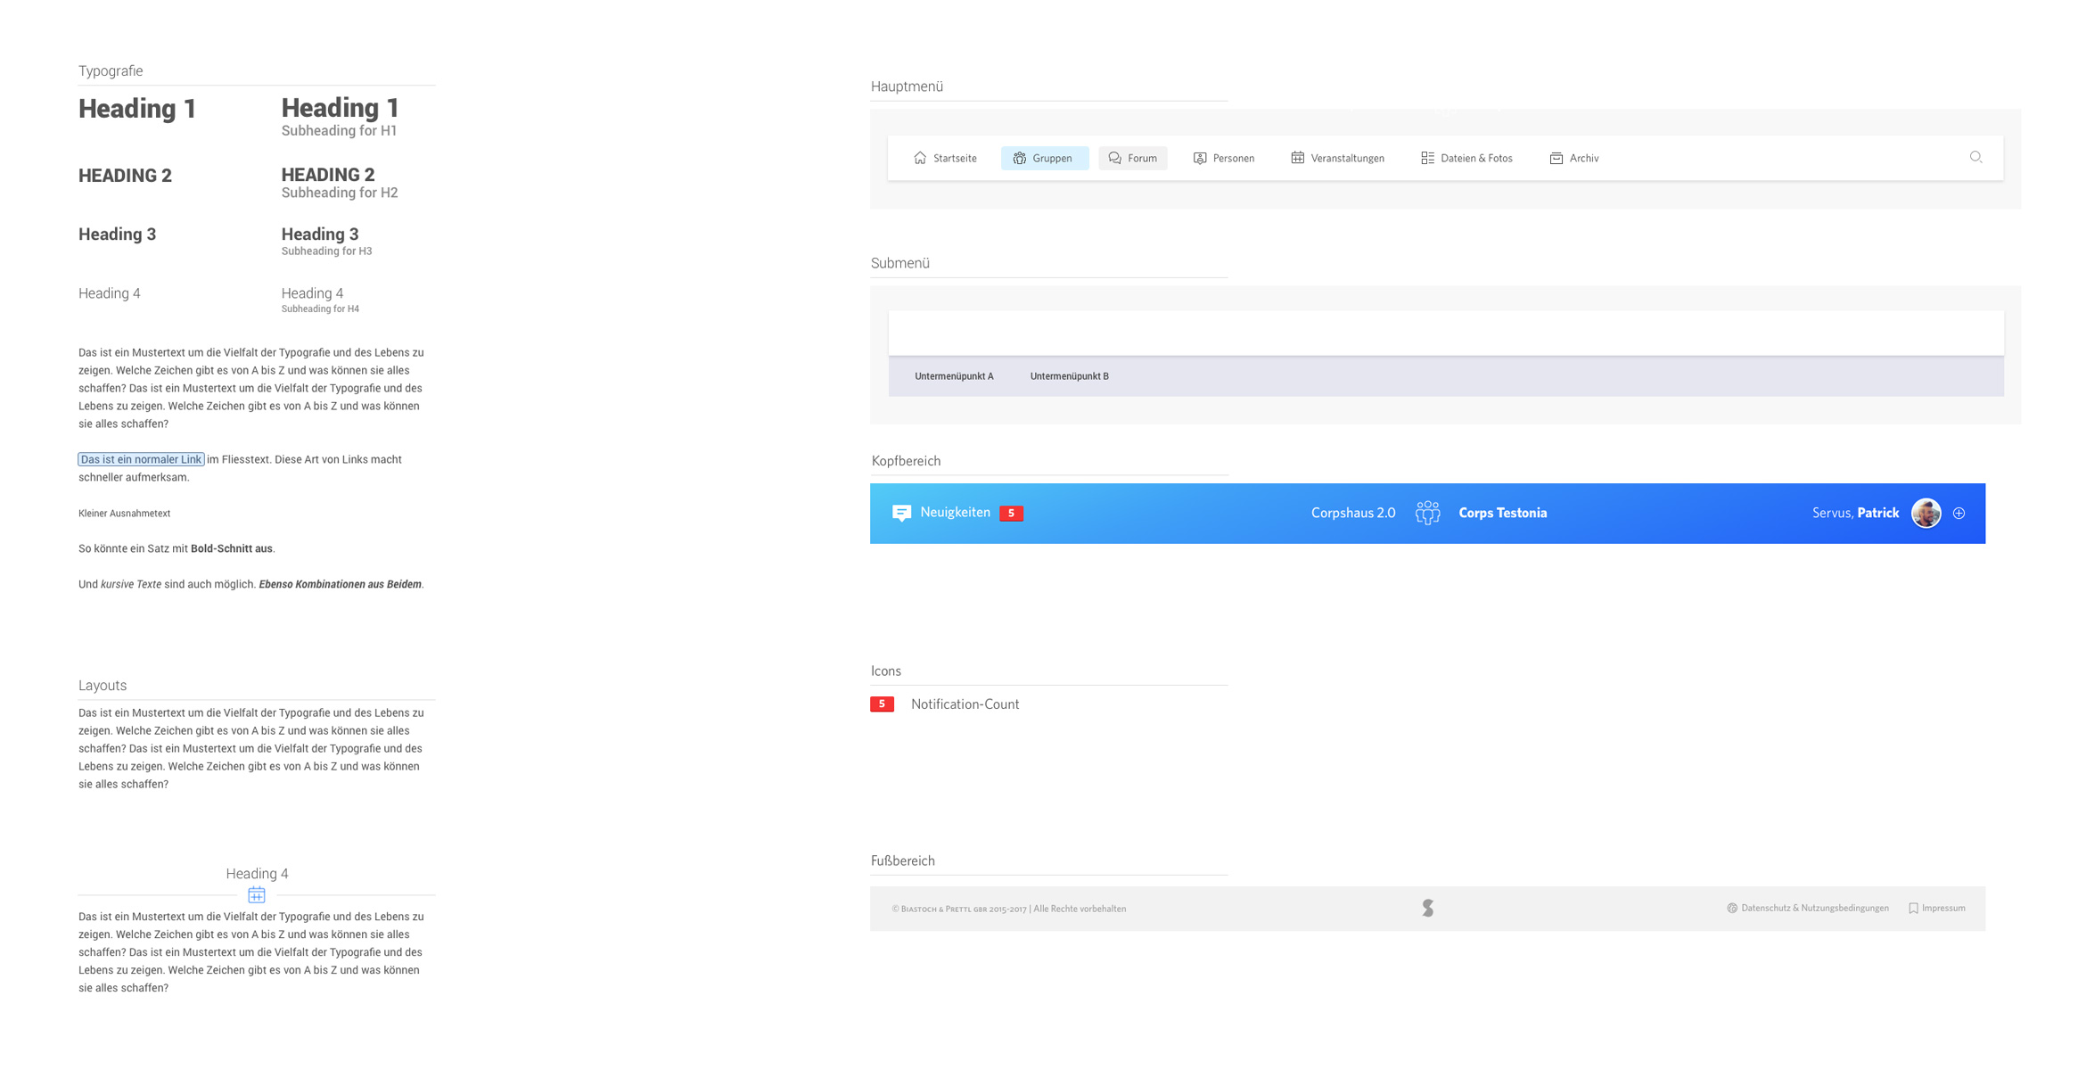Select the Gruppen menu item
Image resolution: width=2086 pixels, height=1070 pixels.
click(x=1044, y=159)
